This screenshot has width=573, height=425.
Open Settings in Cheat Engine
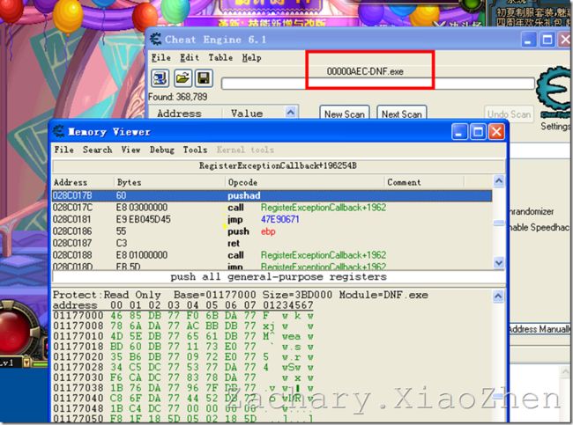(556, 126)
